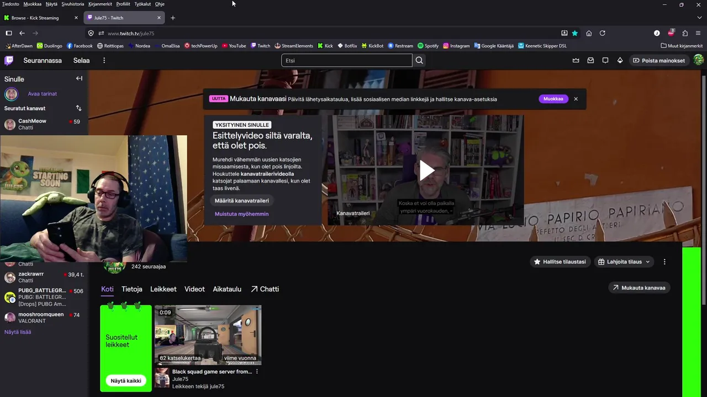Click Seurannassa in Twitch navigation
This screenshot has height=397, width=707.
tap(43, 60)
